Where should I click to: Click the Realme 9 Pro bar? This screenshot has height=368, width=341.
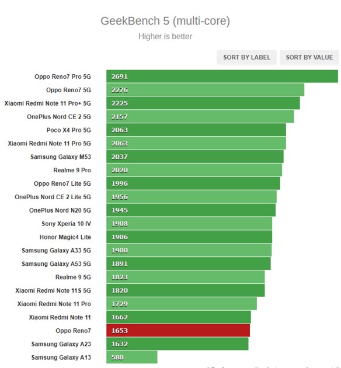click(x=194, y=170)
